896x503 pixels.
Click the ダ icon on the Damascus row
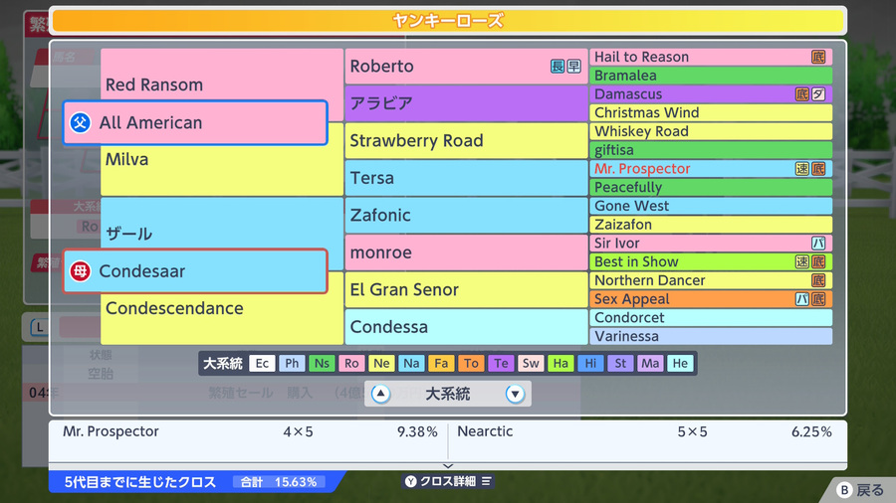click(818, 94)
